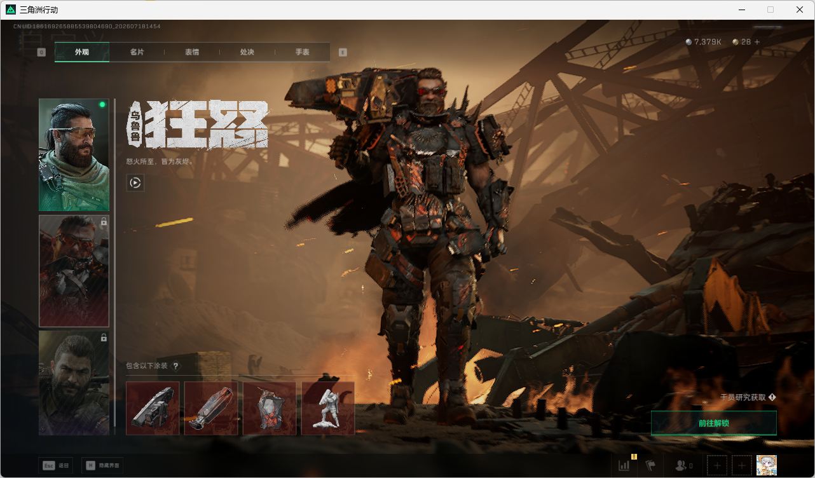Close the 三角洲行动 window
Image resolution: width=815 pixels, height=478 pixels.
click(x=800, y=10)
